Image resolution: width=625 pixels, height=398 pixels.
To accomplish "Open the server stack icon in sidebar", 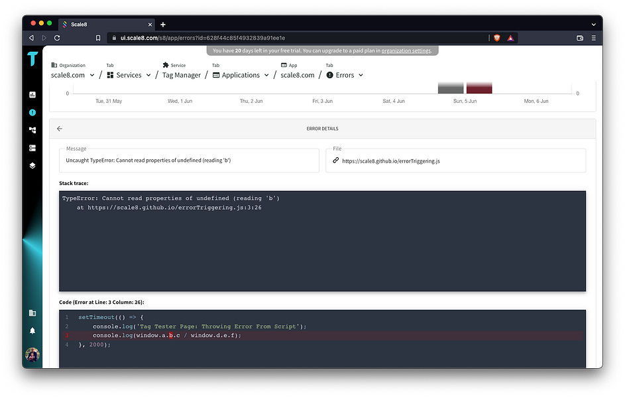I will coord(32,148).
